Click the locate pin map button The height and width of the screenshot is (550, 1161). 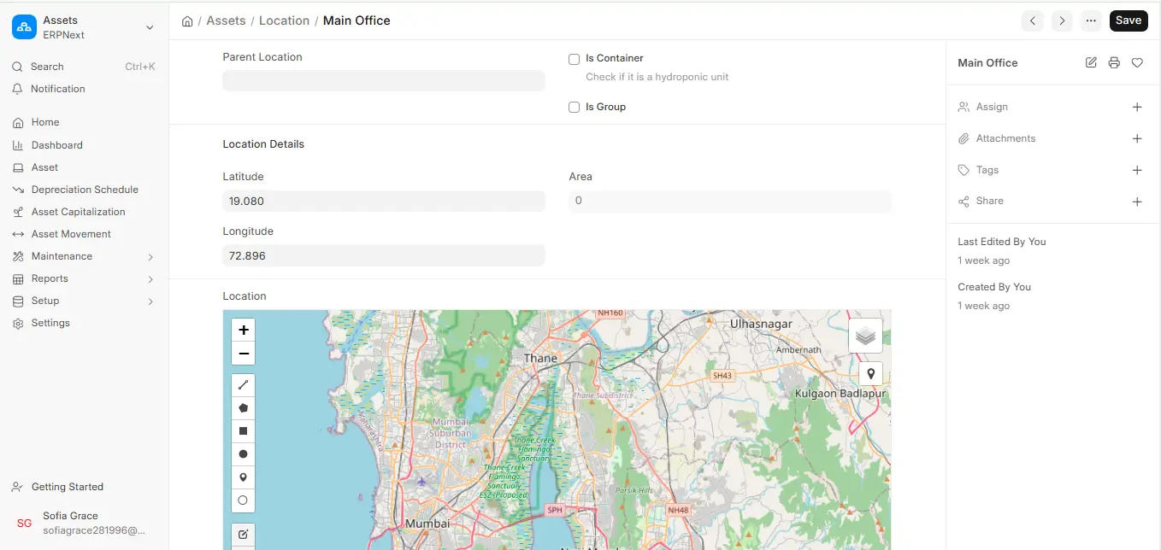click(x=870, y=373)
